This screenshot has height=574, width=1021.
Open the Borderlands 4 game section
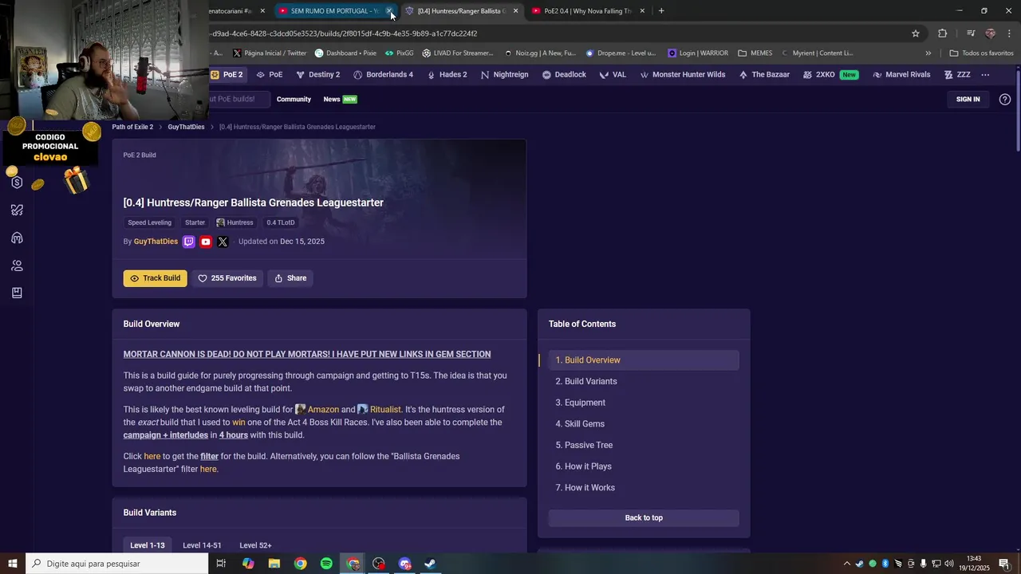(383, 74)
